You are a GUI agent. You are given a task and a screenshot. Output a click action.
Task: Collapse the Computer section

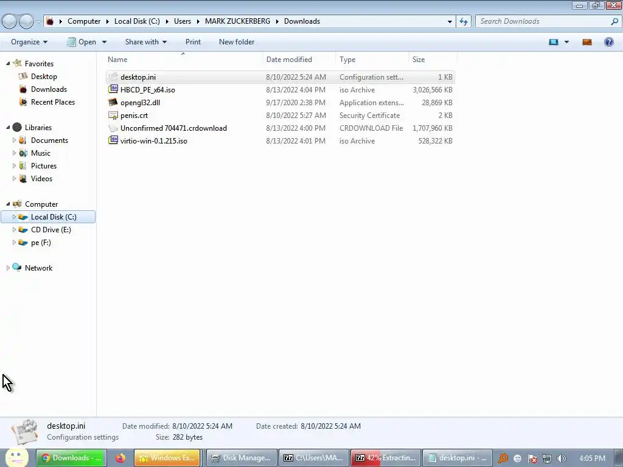(8, 204)
